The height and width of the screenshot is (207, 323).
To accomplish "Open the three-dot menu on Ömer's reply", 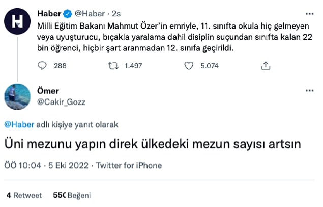I will (309, 91).
